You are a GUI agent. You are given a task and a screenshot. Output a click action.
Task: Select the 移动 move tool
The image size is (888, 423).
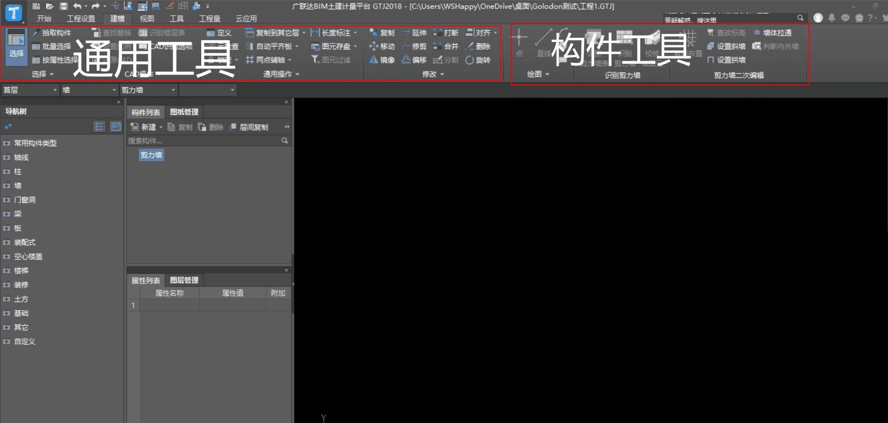point(382,46)
